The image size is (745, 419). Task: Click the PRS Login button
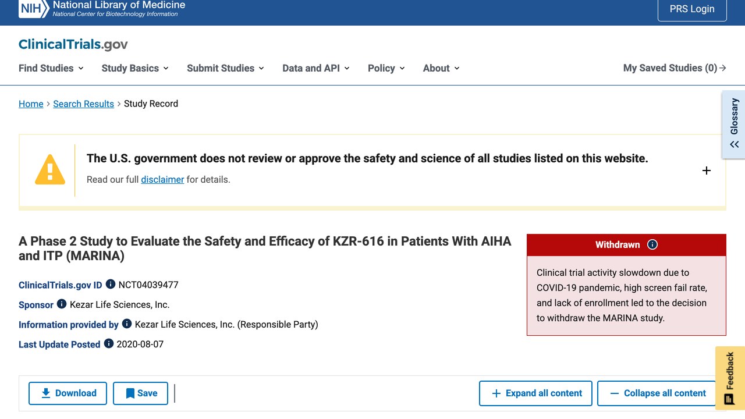(692, 9)
